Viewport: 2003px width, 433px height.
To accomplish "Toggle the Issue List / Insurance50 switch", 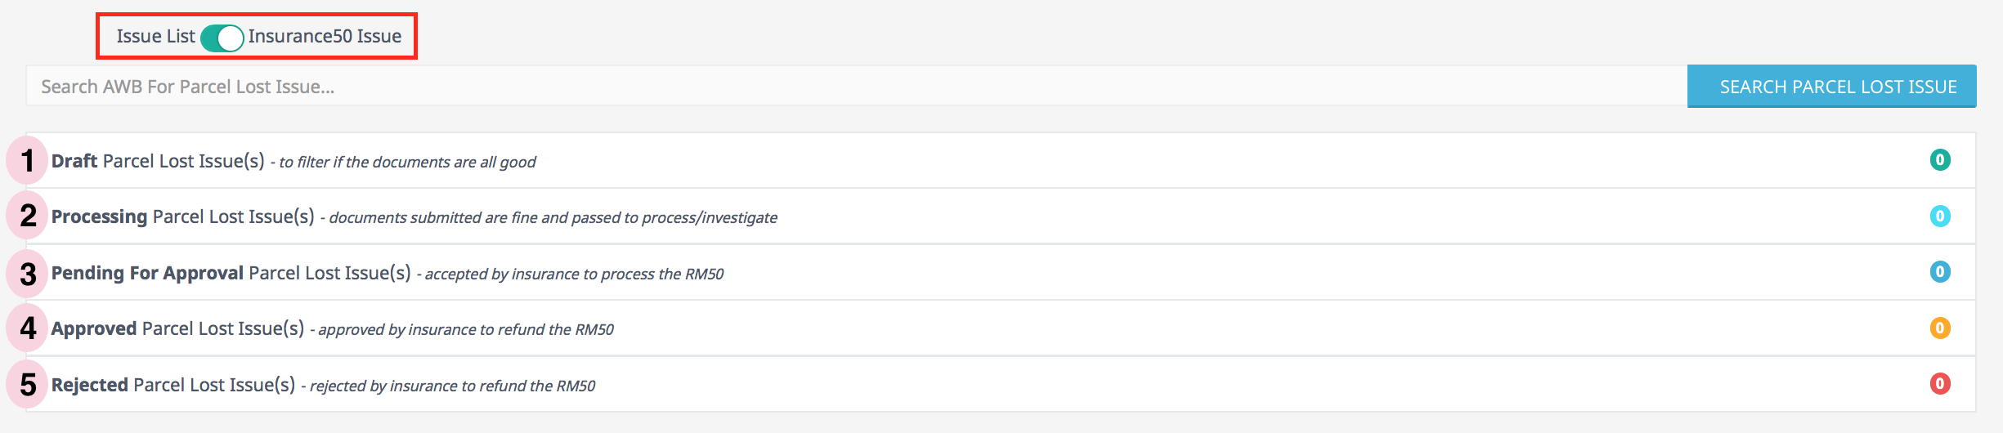I will pos(222,38).
